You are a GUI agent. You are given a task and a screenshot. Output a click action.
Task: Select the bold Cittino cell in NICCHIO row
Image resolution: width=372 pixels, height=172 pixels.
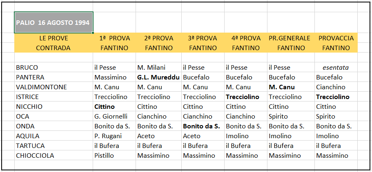[x=114, y=107]
